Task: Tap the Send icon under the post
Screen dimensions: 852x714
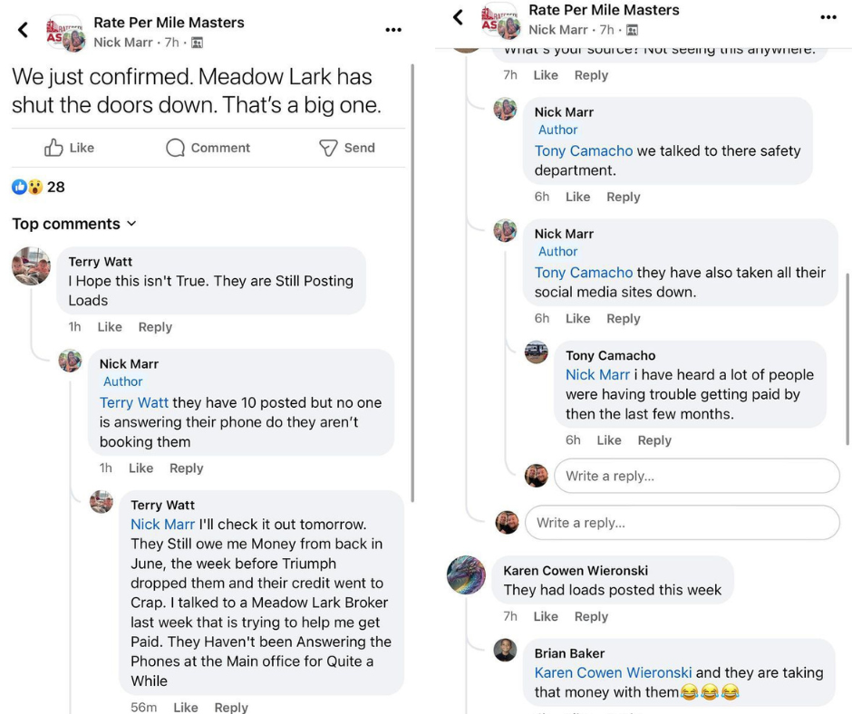Action: [x=328, y=148]
